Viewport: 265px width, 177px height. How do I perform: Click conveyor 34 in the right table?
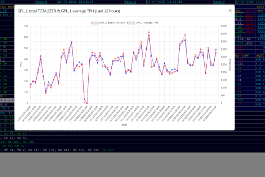[239, 80]
